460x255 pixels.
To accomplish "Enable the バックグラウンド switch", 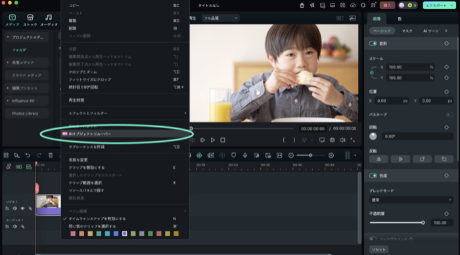I will [373, 239].
